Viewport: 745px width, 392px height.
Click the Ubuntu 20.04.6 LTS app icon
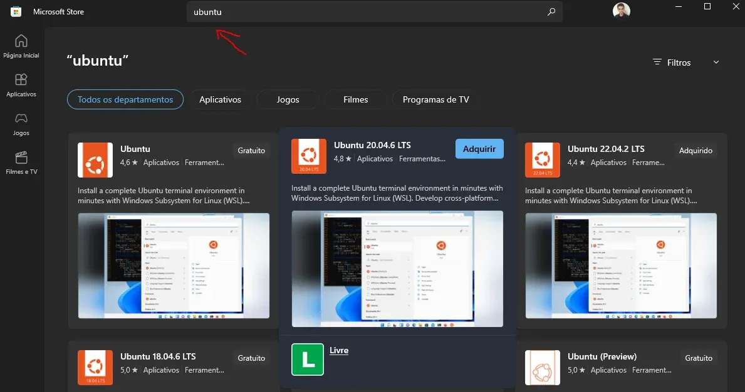click(309, 156)
